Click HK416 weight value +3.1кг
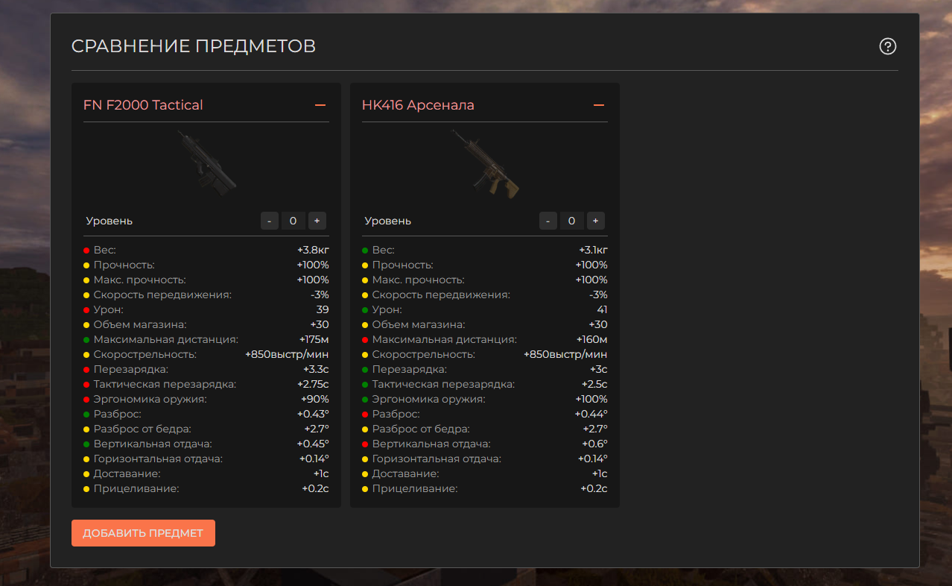Viewport: 952px width, 586px height. pos(593,250)
